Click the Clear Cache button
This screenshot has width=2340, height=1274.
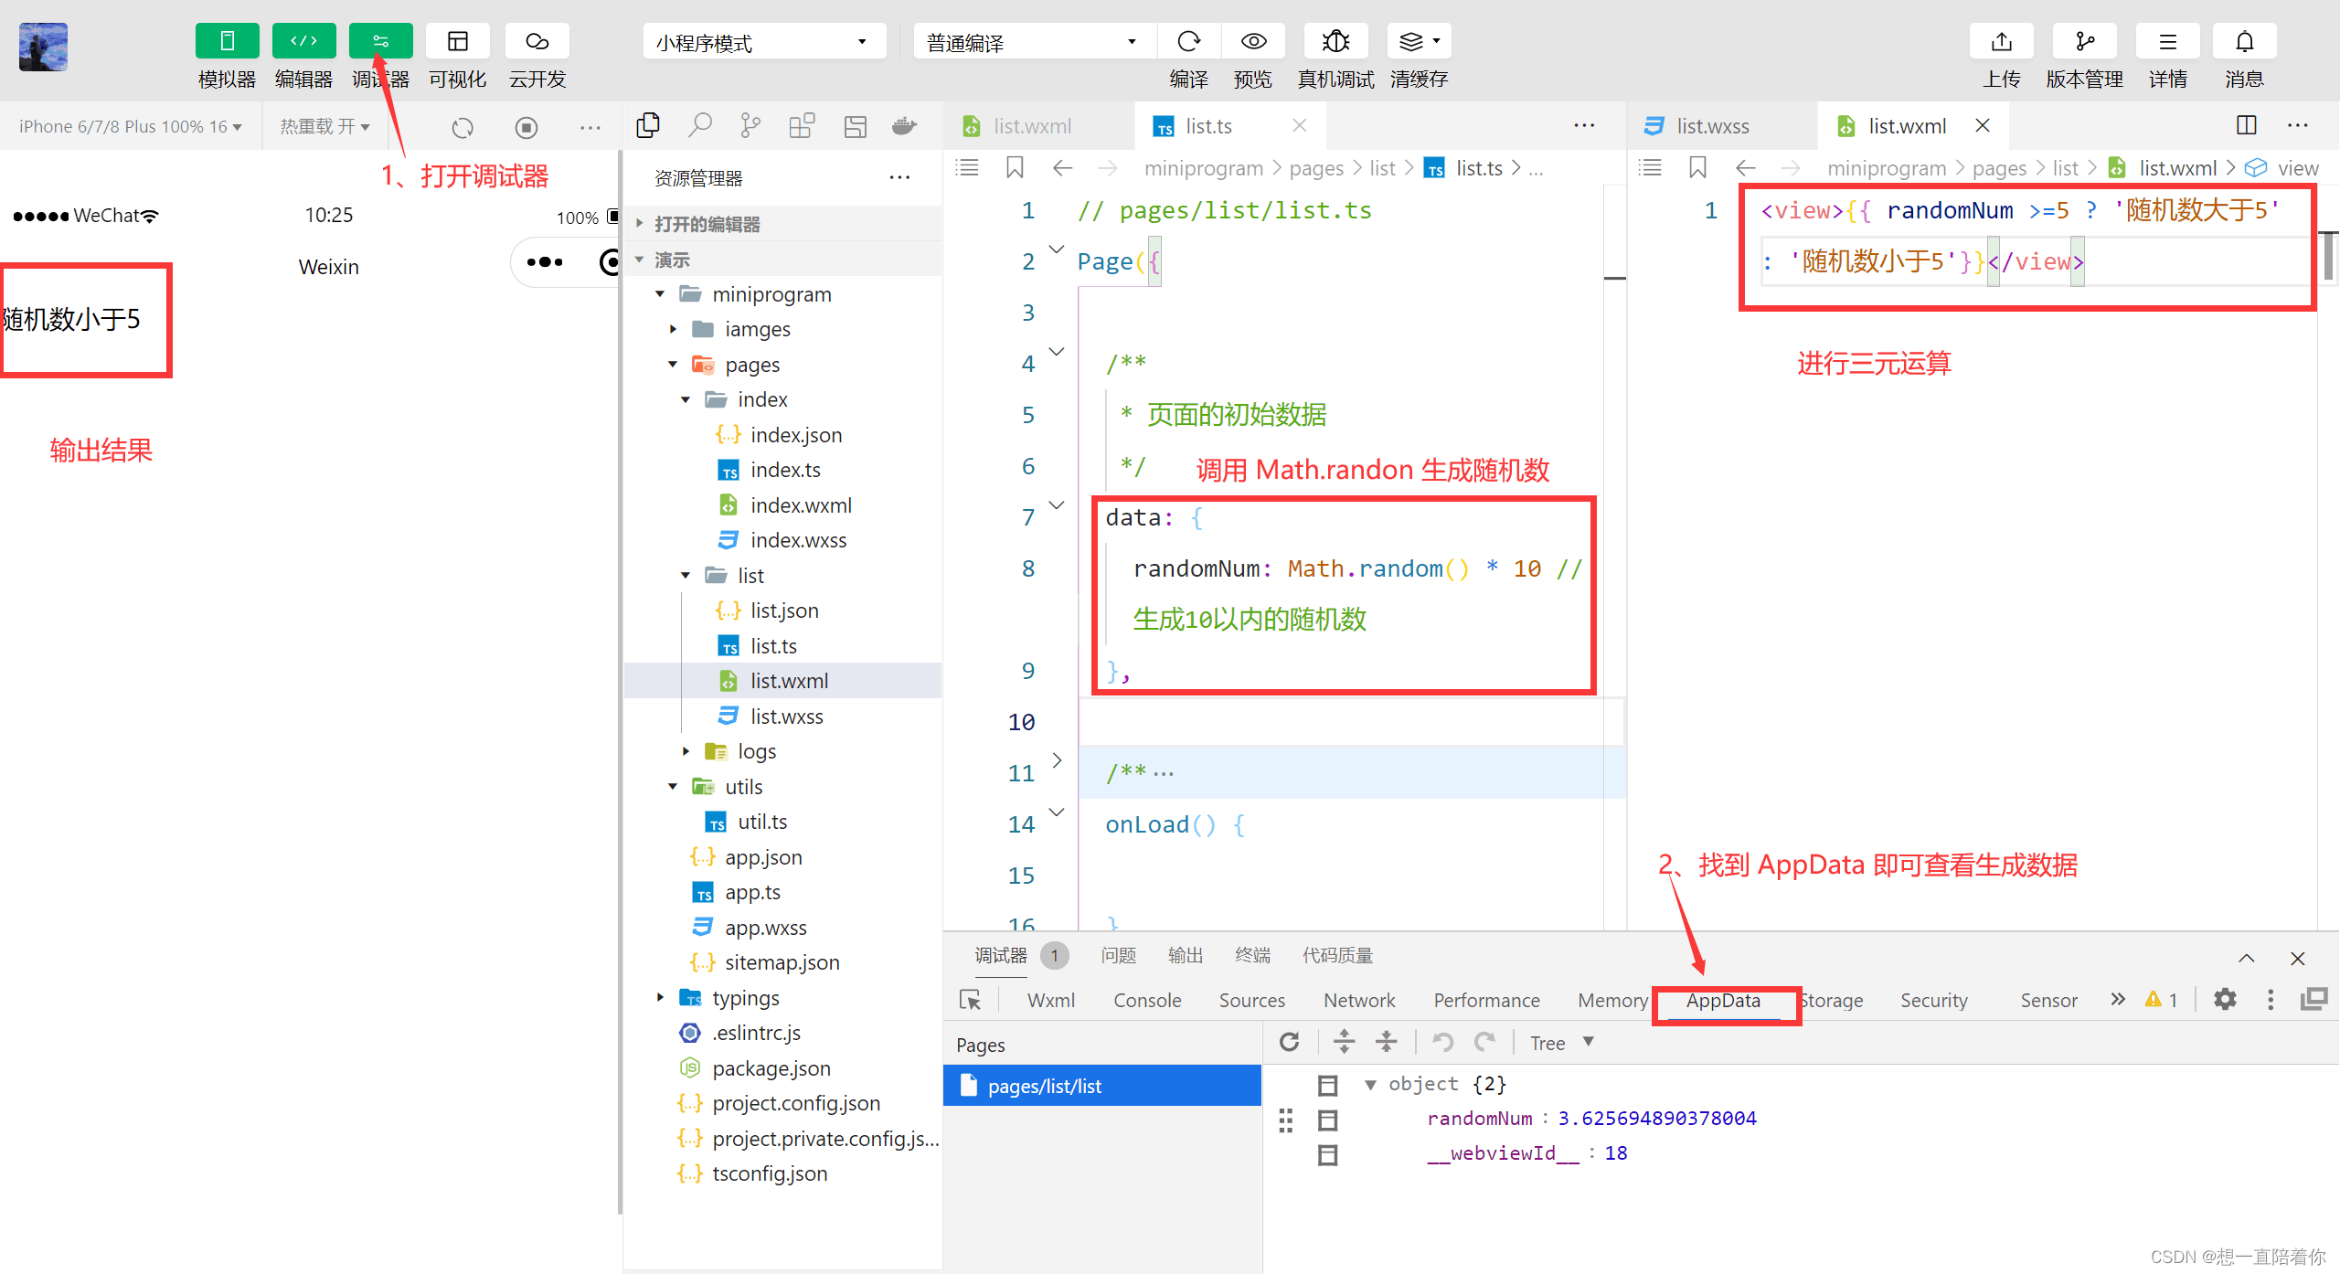pos(1418,41)
